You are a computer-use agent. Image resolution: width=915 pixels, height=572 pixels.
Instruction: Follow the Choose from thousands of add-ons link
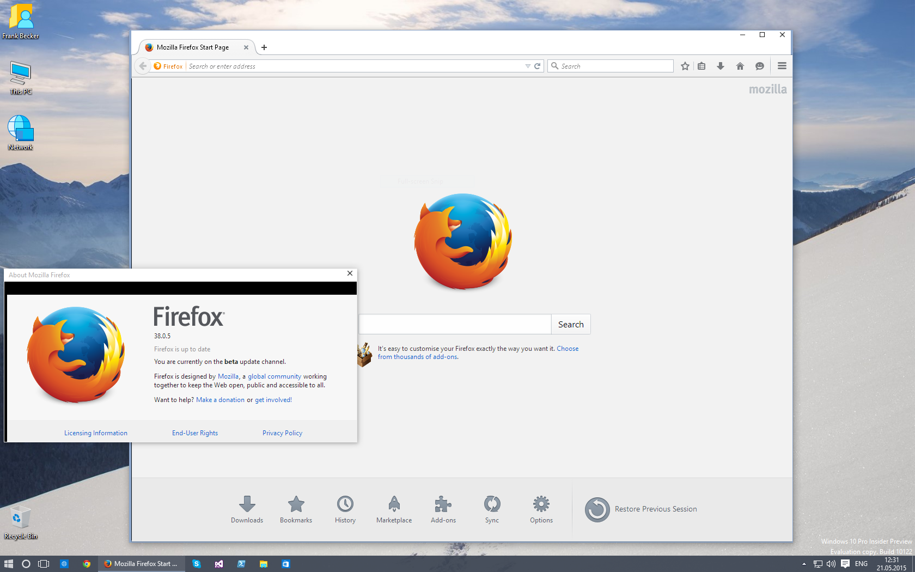pyautogui.click(x=418, y=357)
